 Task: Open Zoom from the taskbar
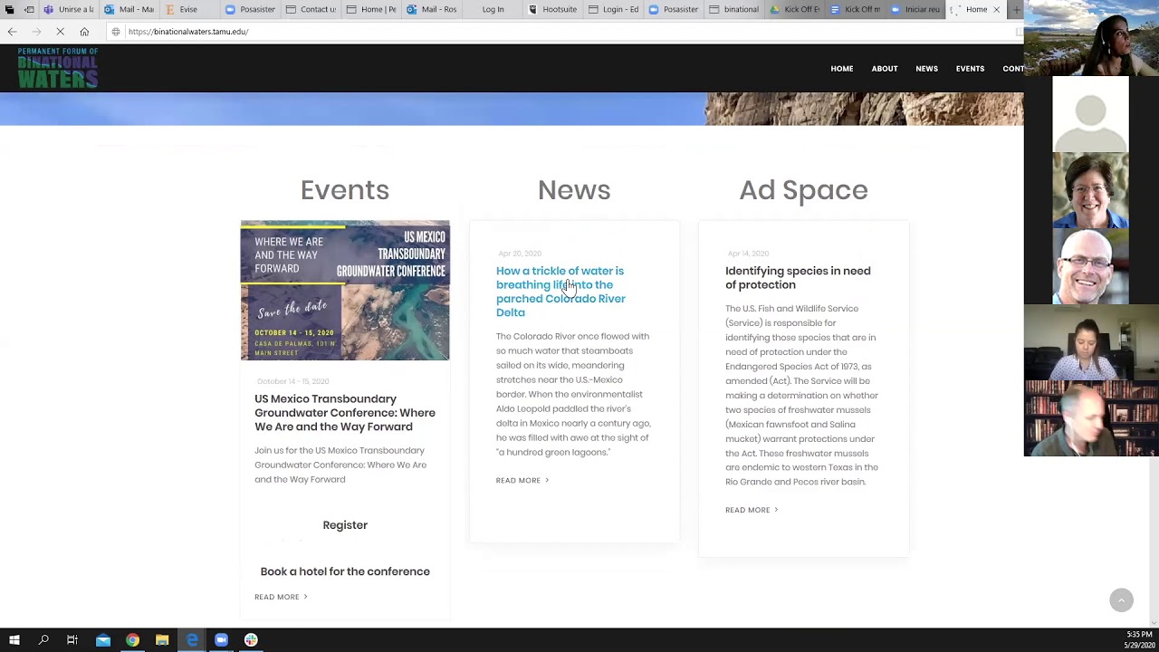(x=221, y=640)
